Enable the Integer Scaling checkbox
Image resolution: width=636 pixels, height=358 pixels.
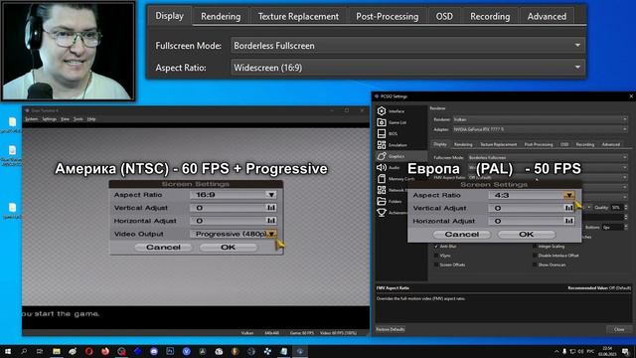coord(535,247)
